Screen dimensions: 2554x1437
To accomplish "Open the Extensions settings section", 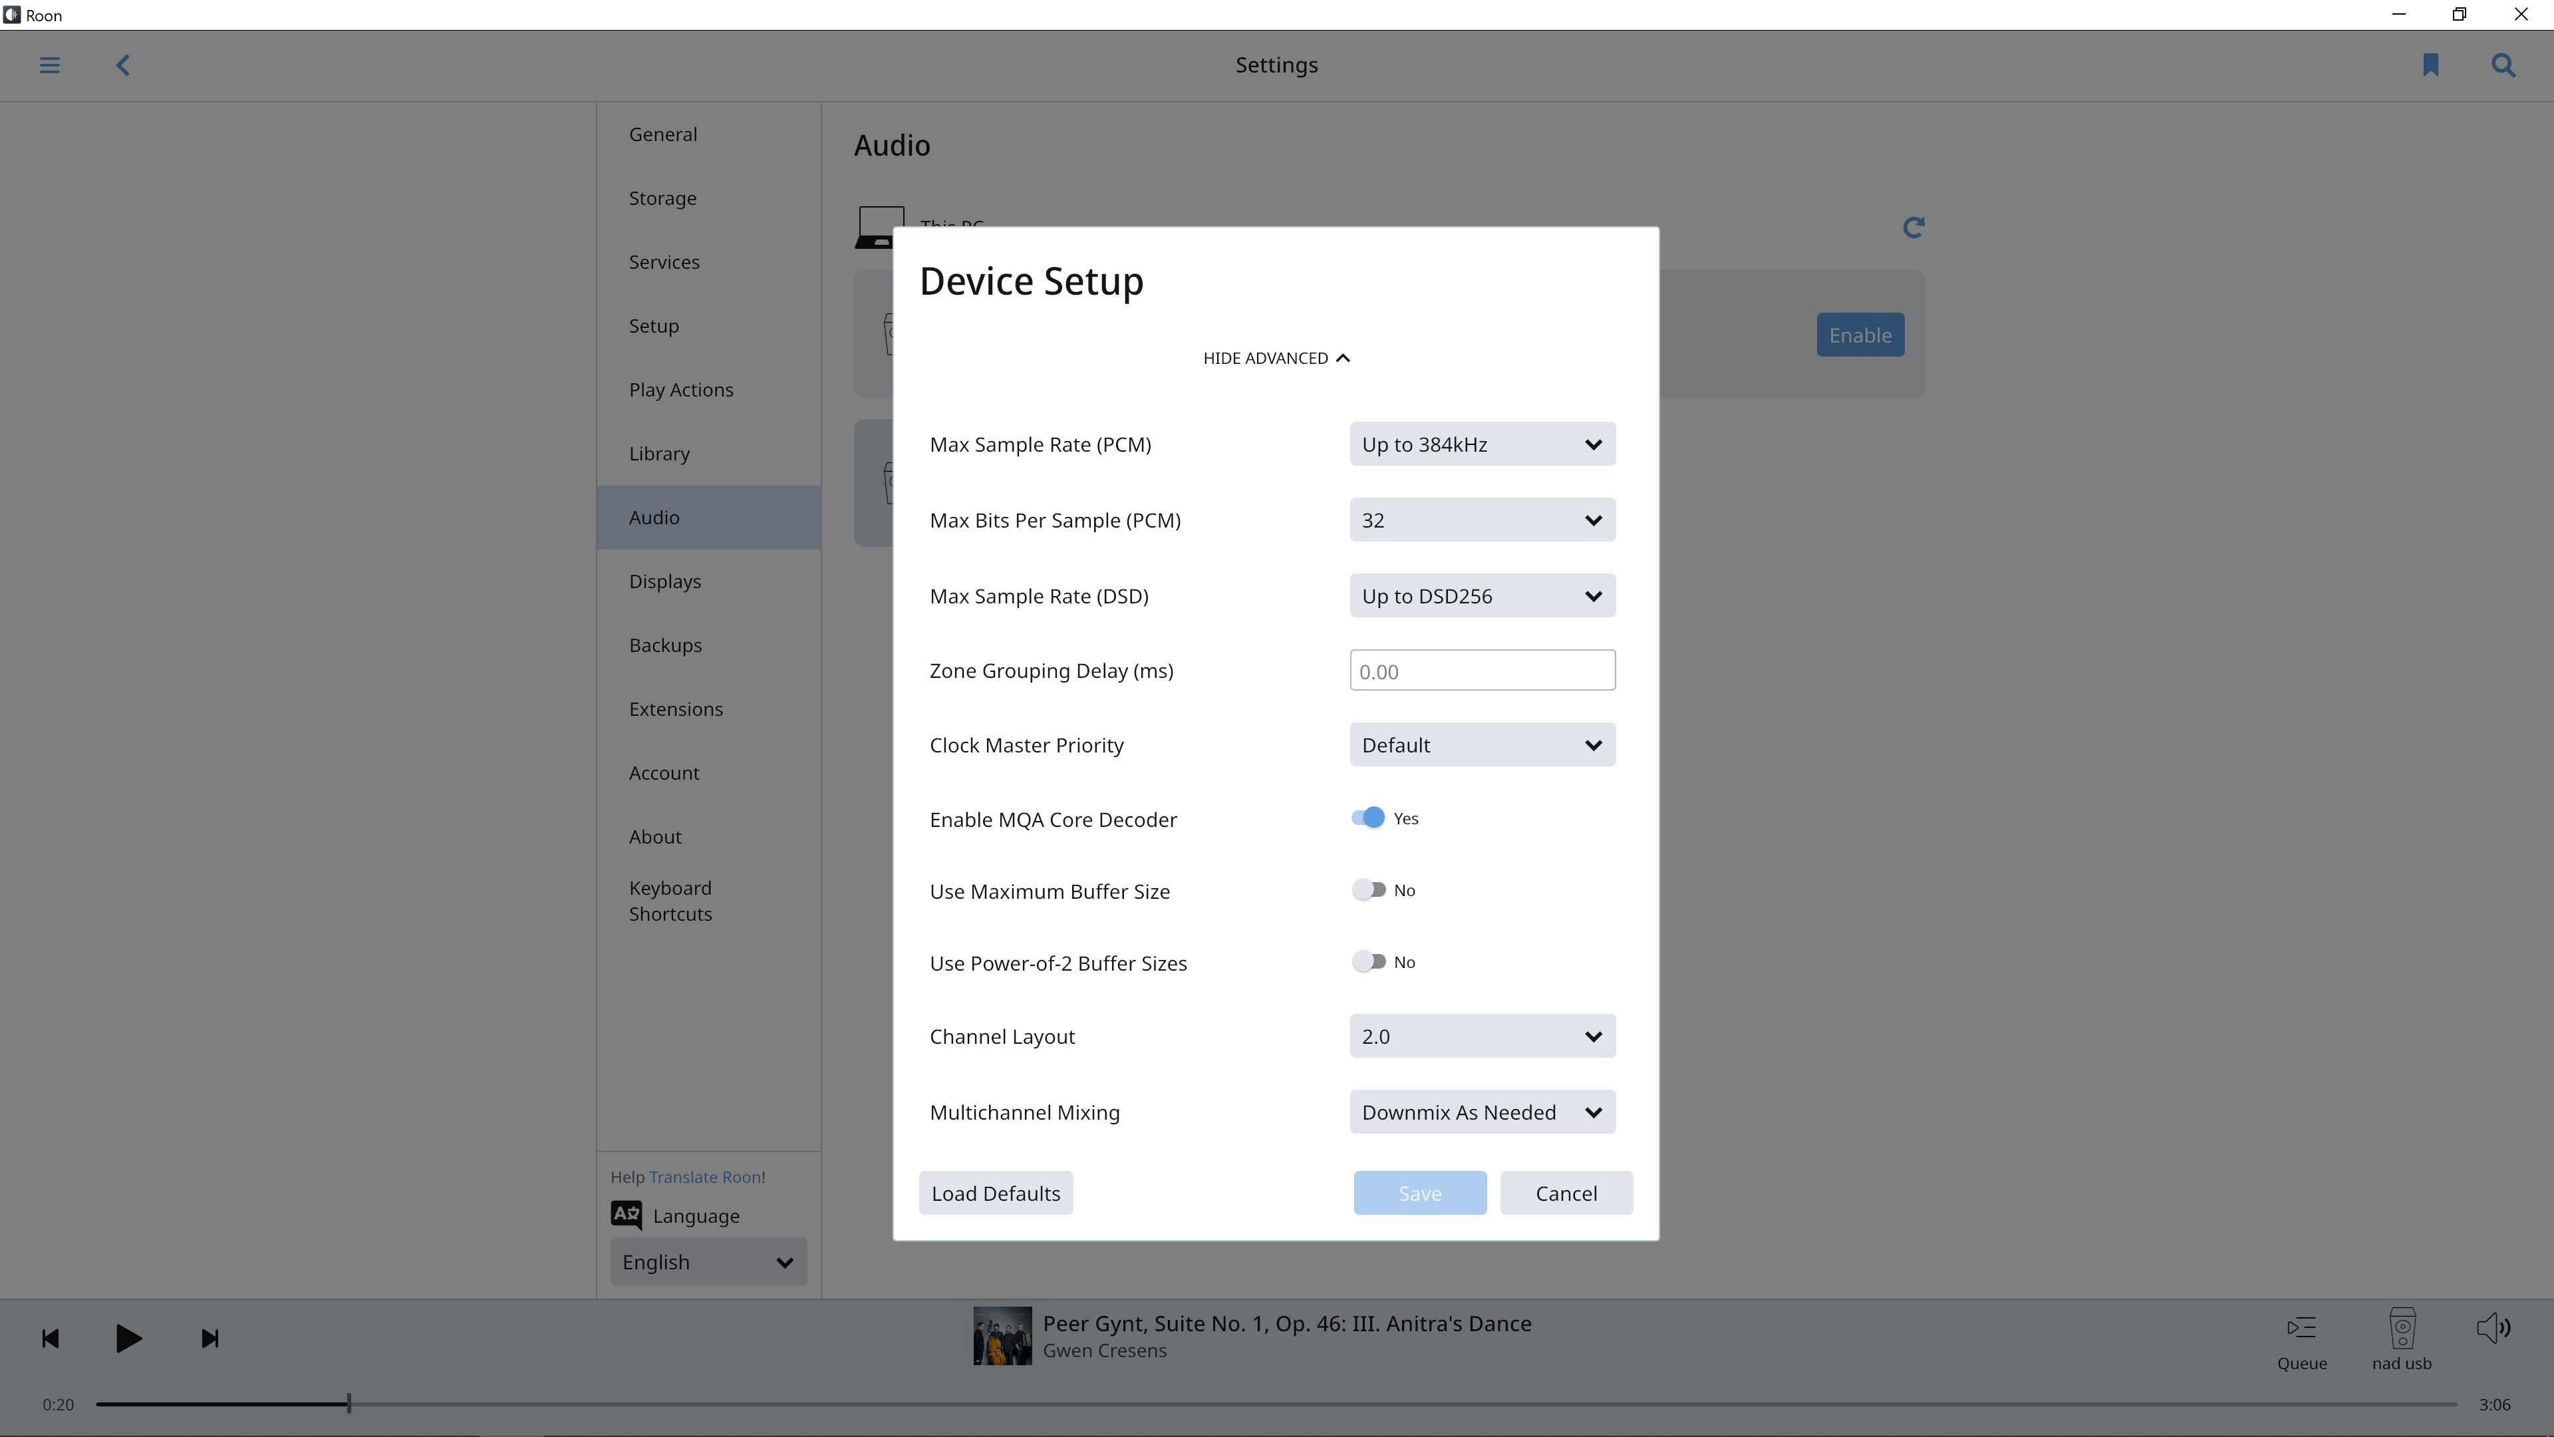I will [x=676, y=708].
